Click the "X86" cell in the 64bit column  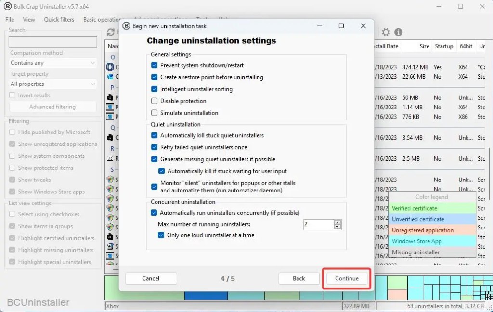point(463,117)
